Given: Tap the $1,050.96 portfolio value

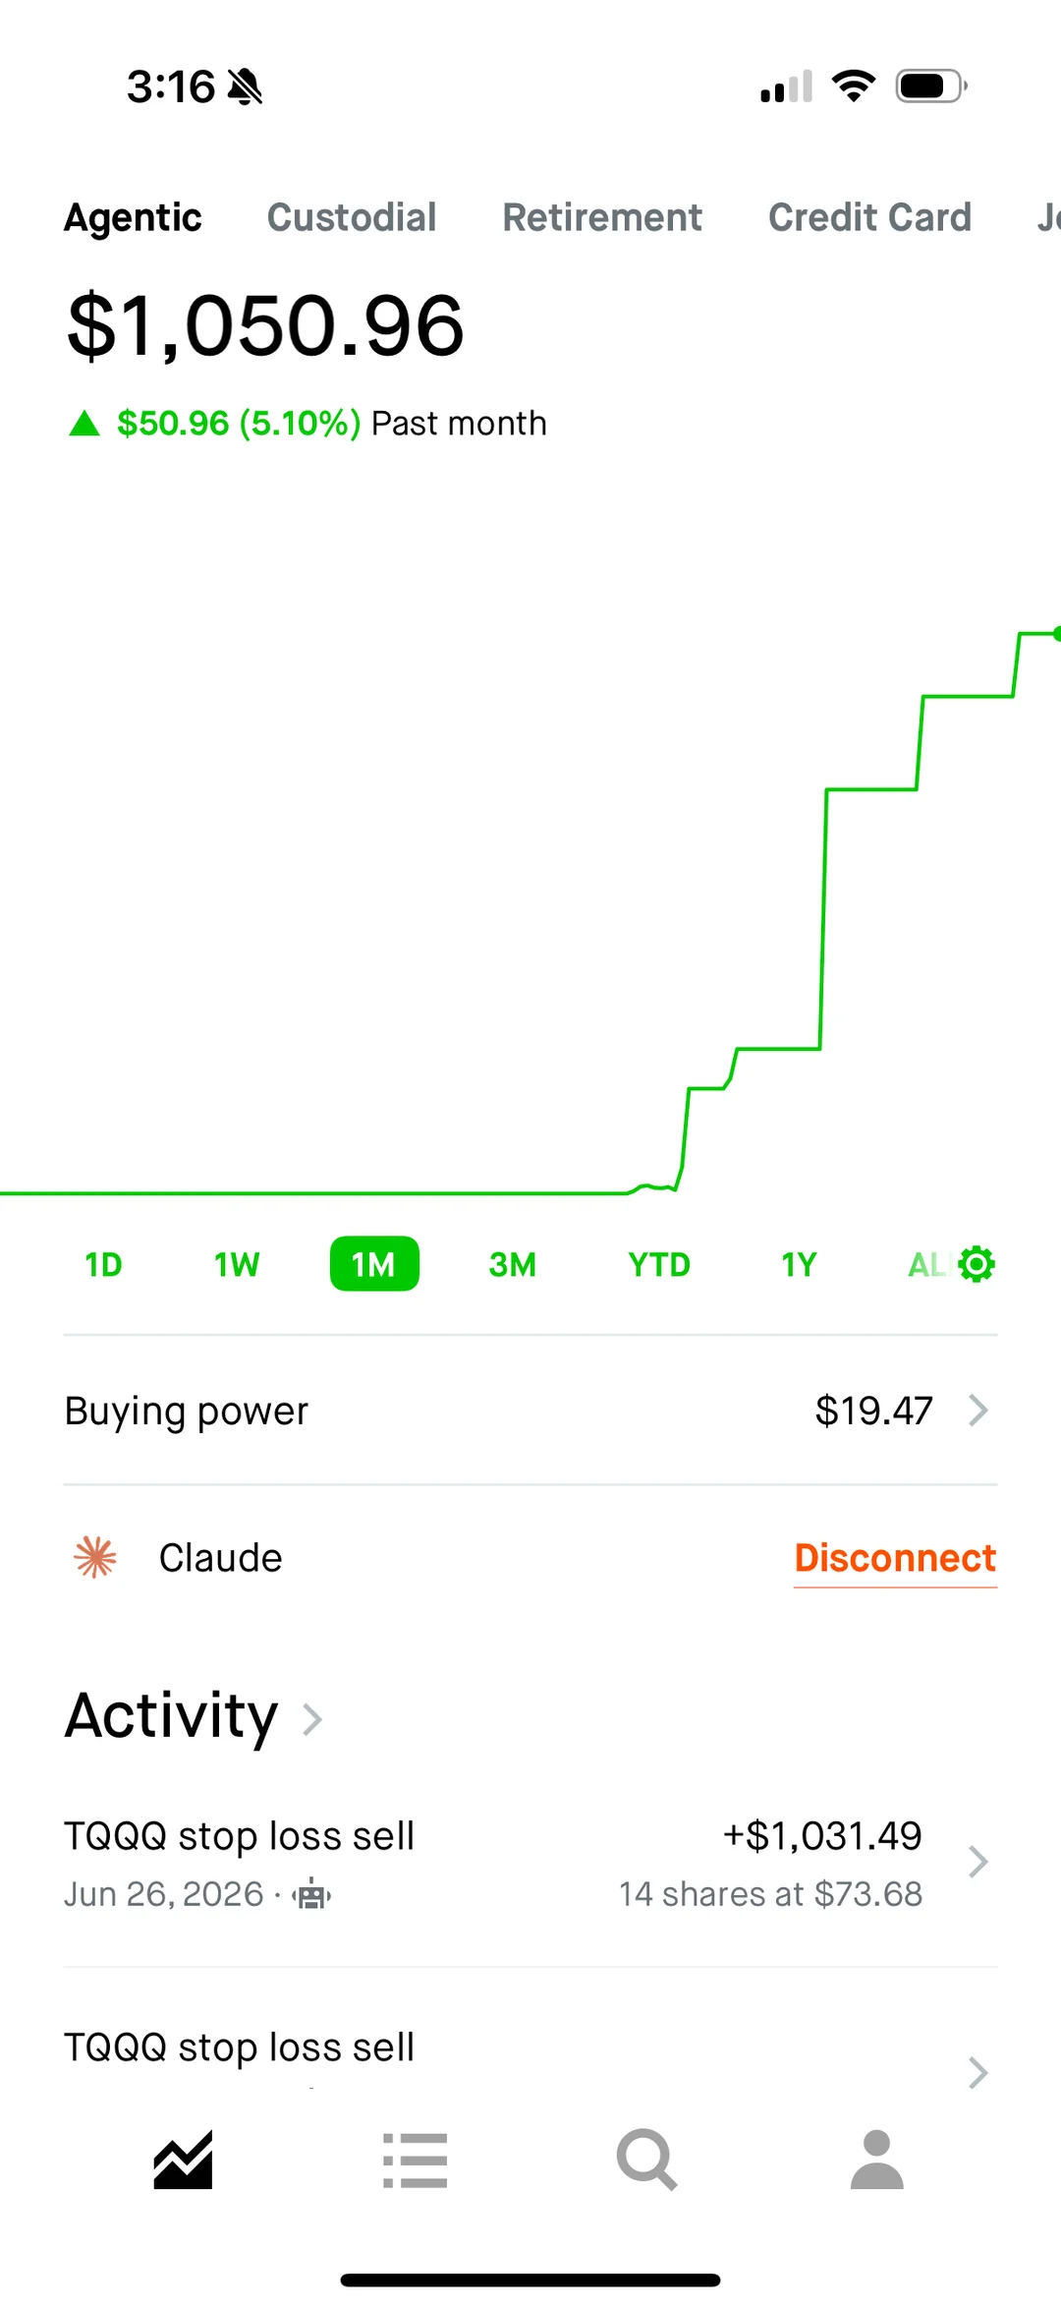Looking at the screenshot, I should coord(265,325).
